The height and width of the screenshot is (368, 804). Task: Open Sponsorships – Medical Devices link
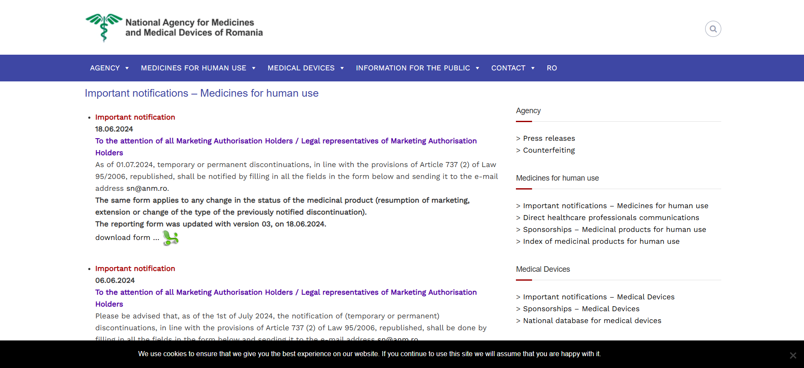(x=581, y=309)
